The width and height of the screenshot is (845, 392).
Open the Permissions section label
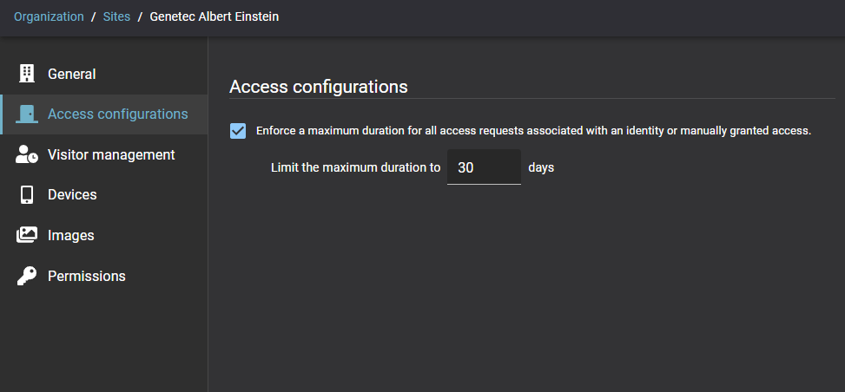pos(87,276)
